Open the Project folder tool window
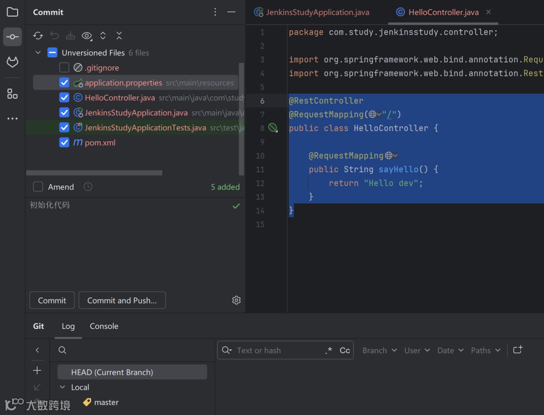The height and width of the screenshot is (415, 544). (x=13, y=12)
